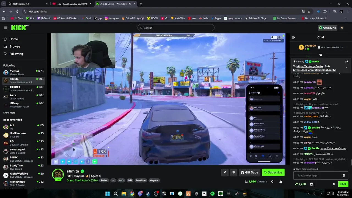Send message with green Chat button

[x=343, y=184]
